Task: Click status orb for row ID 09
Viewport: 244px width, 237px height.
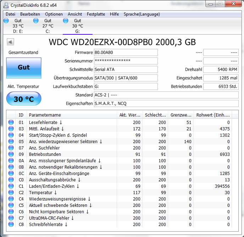Action: coord(11,154)
